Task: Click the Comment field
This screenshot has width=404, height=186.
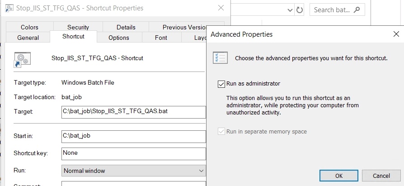Action: click(133, 184)
